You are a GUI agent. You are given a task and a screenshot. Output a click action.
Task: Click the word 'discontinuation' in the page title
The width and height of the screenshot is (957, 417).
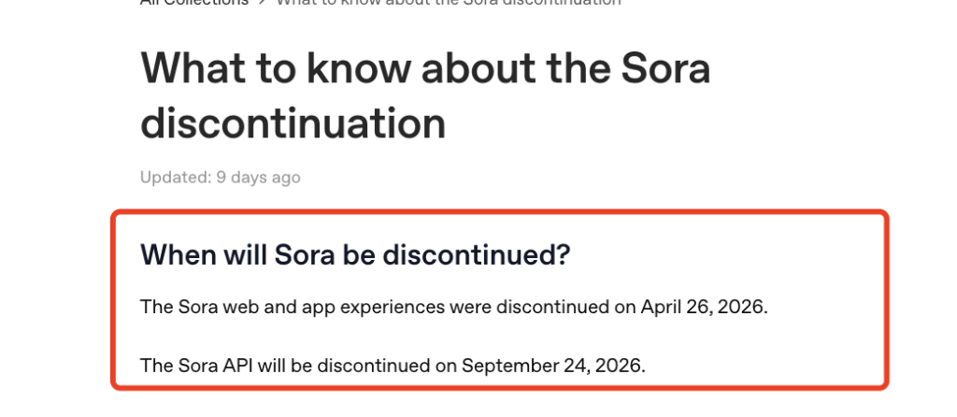pyautogui.click(x=293, y=123)
